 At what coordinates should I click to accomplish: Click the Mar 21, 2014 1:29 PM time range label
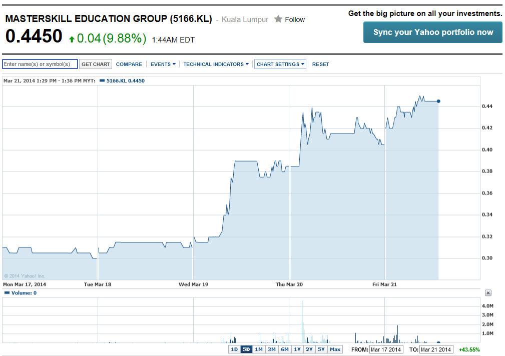(49, 81)
